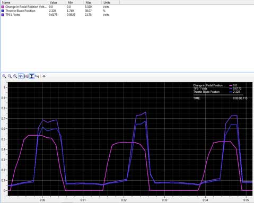Click the blue swatch for Throttle Blade Position
Image resolution: width=254 pixels, height=203 pixels.
point(3,11)
